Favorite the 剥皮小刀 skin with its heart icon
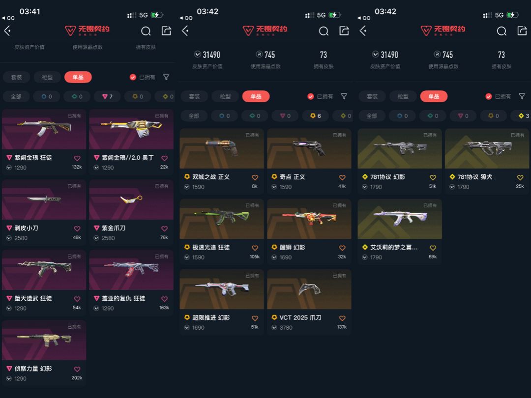The width and height of the screenshot is (531, 398). [77, 228]
